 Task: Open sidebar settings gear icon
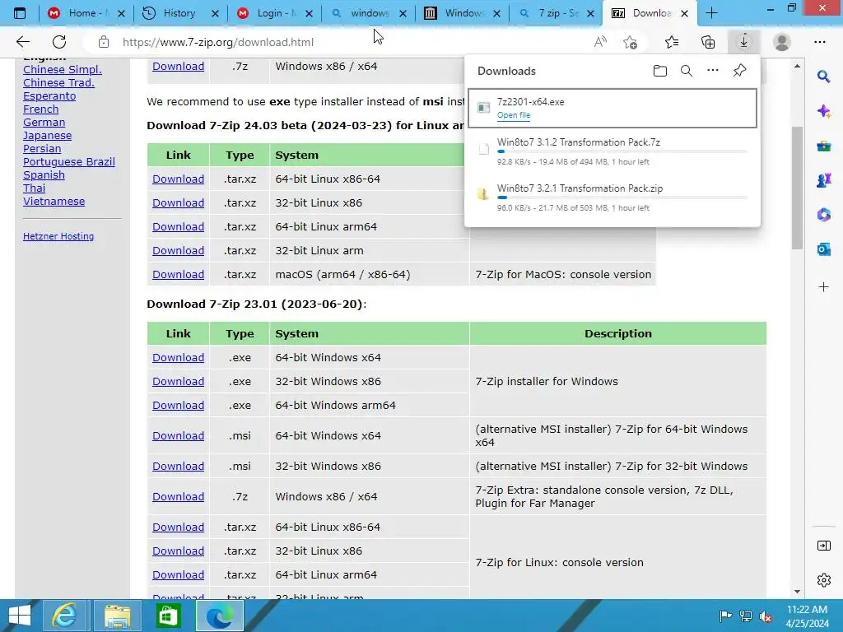coord(823,580)
